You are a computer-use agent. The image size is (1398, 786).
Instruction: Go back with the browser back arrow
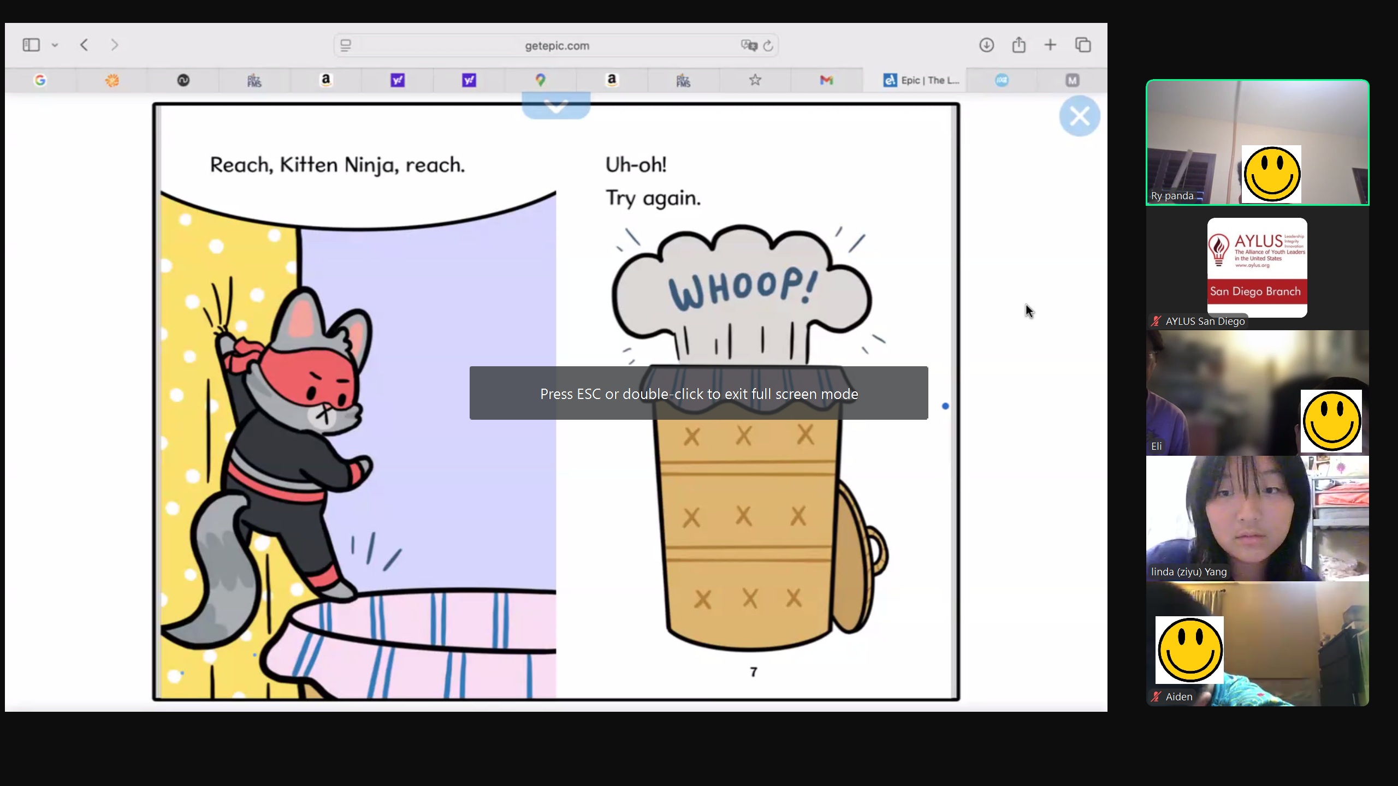pos(84,45)
